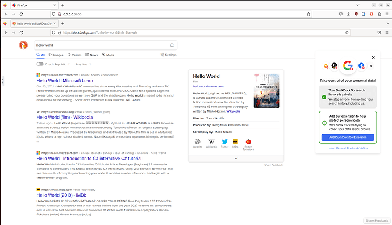Click the magnifier search icon in search box

[172, 45]
